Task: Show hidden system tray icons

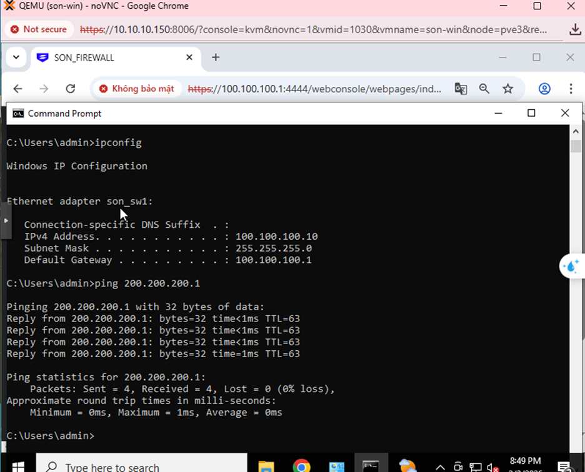Action: click(441, 466)
